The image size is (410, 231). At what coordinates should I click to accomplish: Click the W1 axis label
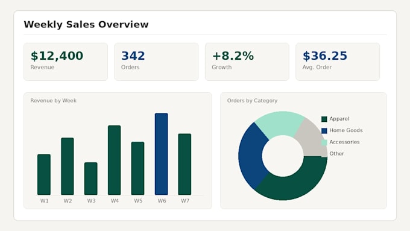pos(44,201)
